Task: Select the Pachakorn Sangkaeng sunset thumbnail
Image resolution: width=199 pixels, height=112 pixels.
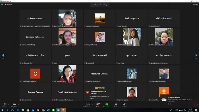Action: tap(100, 18)
